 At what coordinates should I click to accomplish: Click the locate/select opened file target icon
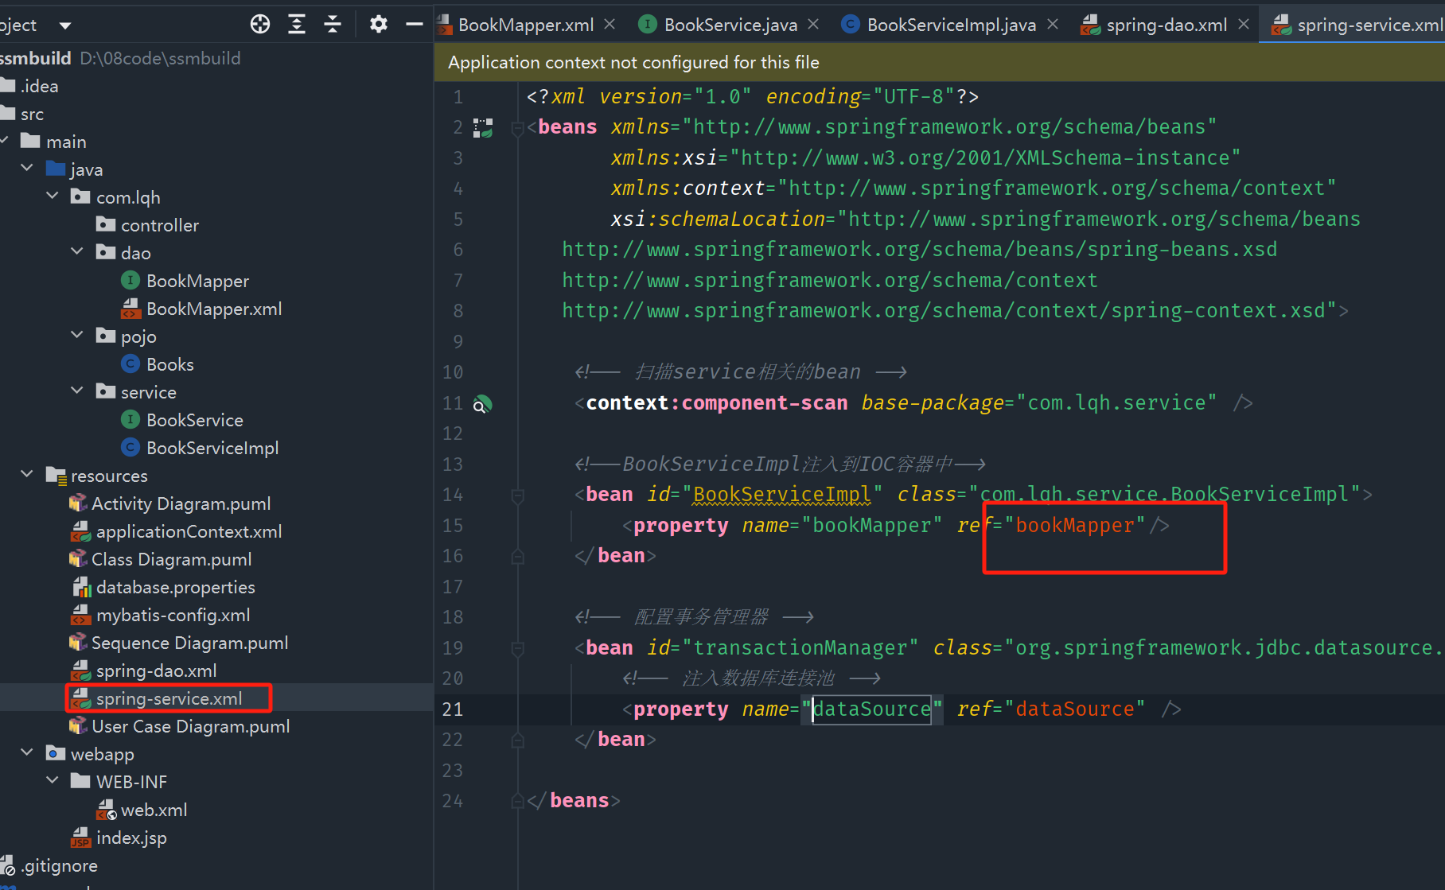pyautogui.click(x=260, y=24)
